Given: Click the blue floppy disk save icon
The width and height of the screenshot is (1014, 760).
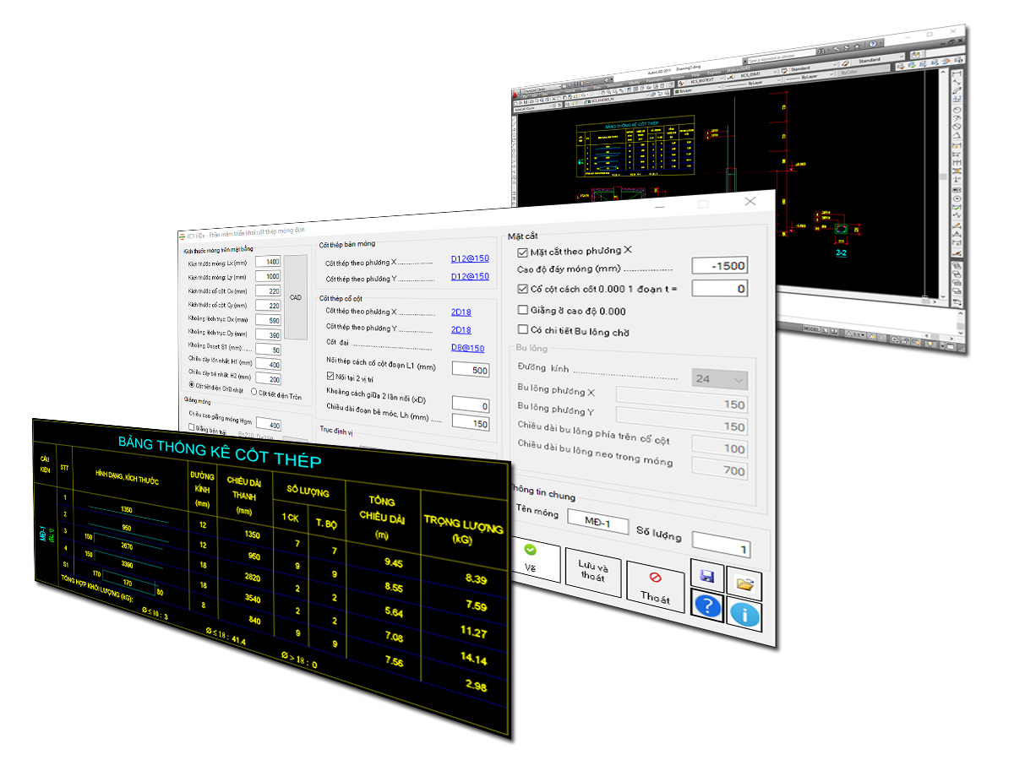Looking at the screenshot, I should 707,577.
